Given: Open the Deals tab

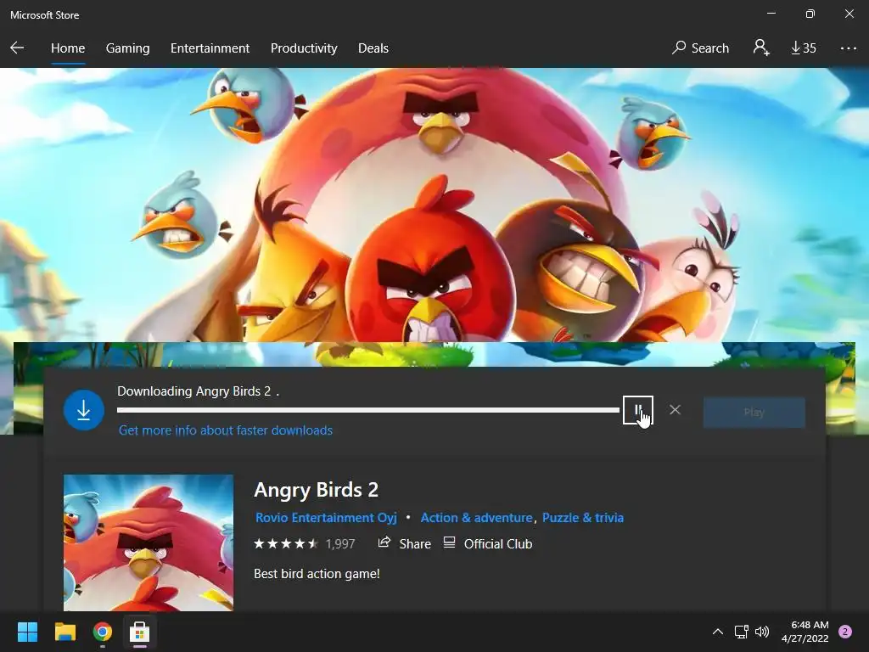Looking at the screenshot, I should [373, 48].
